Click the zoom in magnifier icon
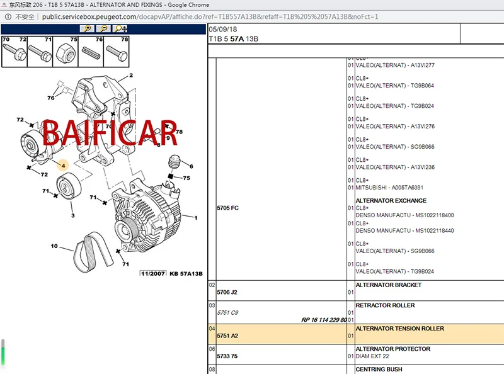The height and width of the screenshot is (374, 504). [87, 28]
